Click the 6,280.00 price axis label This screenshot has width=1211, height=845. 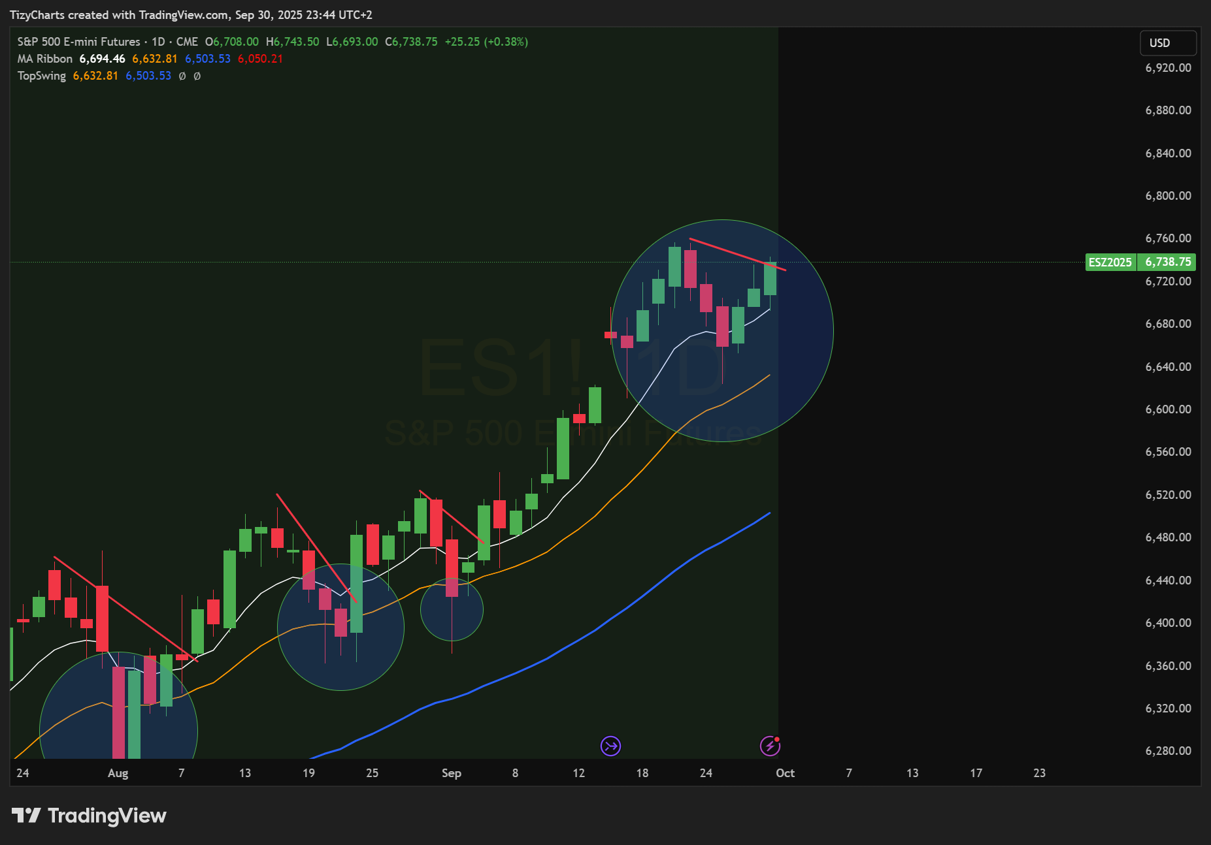(x=1169, y=751)
